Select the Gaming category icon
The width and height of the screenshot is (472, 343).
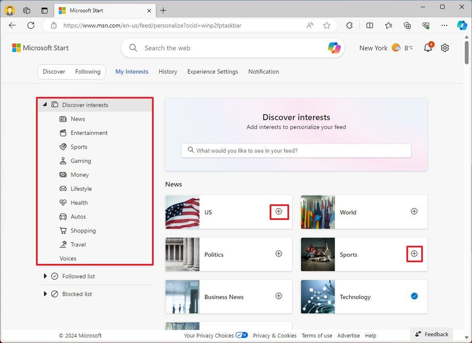[x=63, y=161]
